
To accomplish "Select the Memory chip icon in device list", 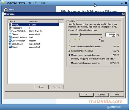I will point(10,24).
